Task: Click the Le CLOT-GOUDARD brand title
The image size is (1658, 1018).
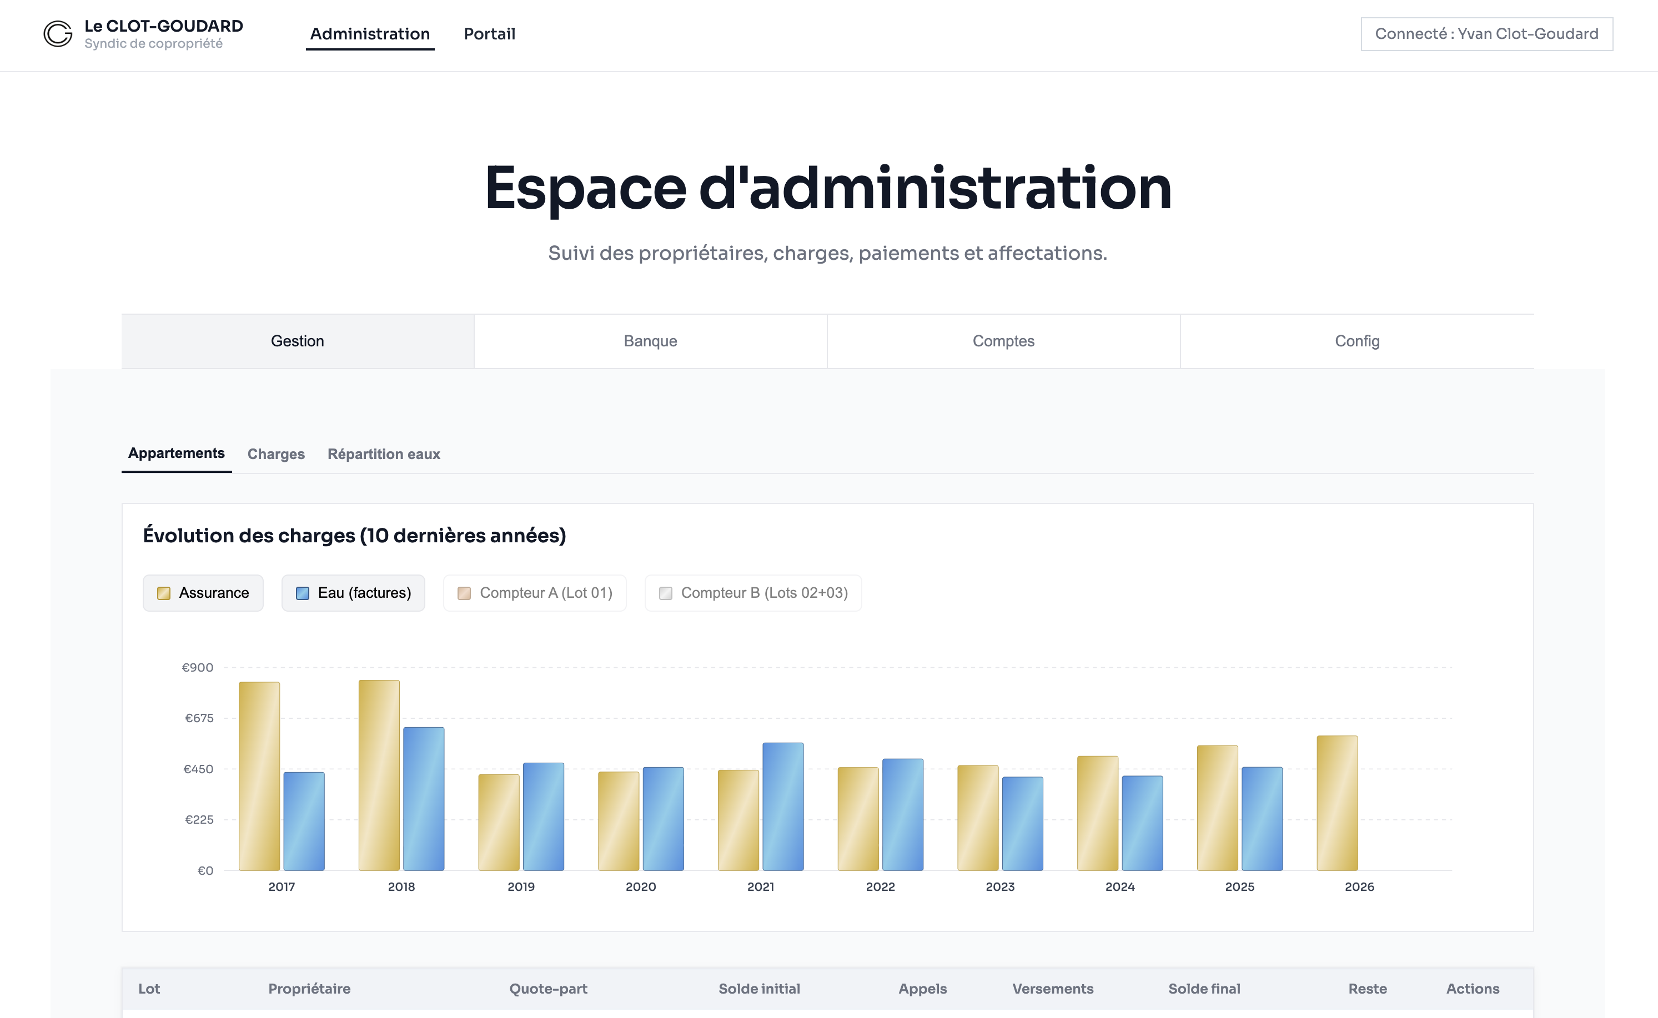Action: point(164,26)
